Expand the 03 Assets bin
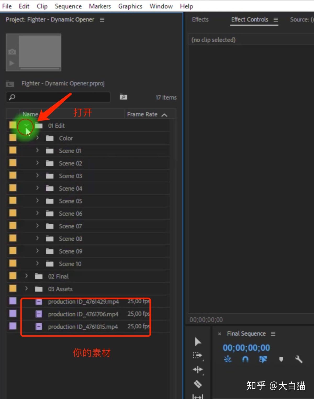Screen dimensions: 314x399 tap(26, 289)
